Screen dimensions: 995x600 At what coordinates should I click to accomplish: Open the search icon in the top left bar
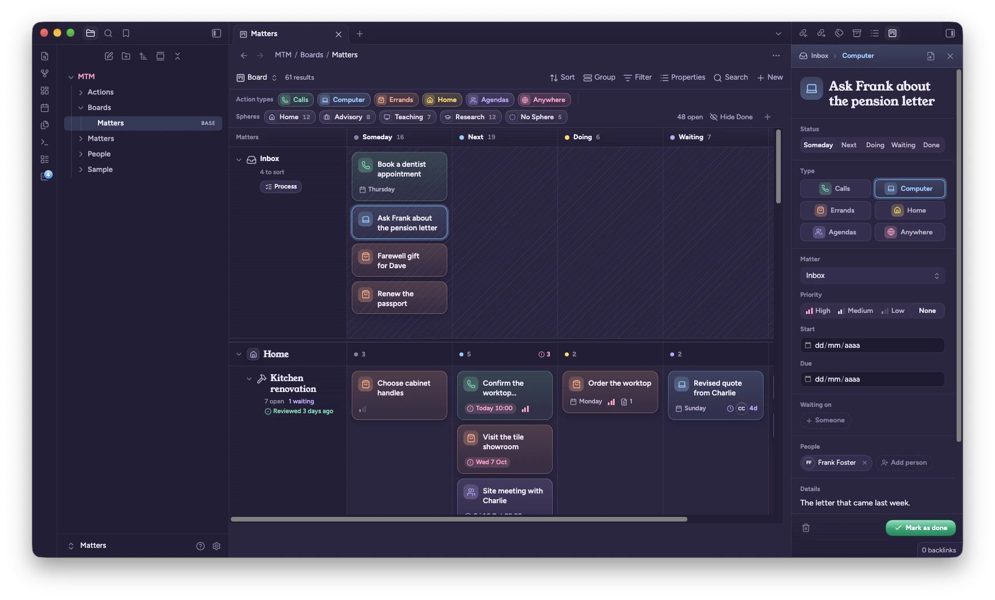108,33
